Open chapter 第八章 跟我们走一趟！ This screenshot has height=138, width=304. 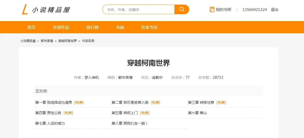click(130, 123)
